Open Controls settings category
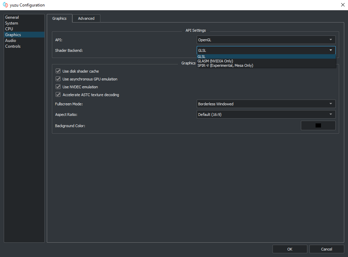This screenshot has height=257, width=348. [x=13, y=46]
